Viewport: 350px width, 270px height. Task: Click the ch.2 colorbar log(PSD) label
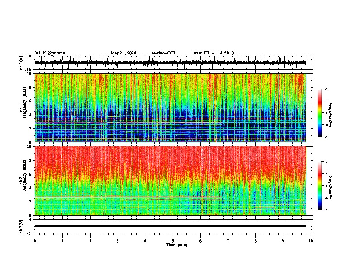pyautogui.click(x=331, y=187)
